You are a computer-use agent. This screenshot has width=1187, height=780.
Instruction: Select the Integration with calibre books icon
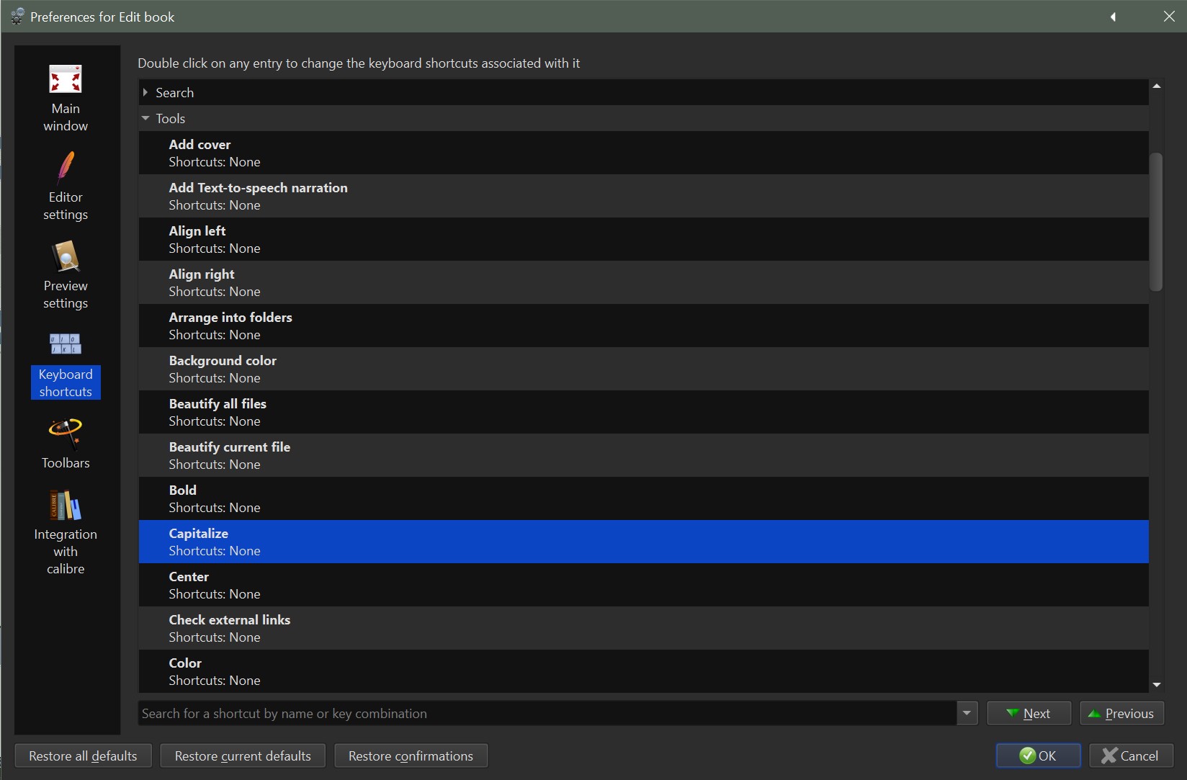[x=66, y=506]
